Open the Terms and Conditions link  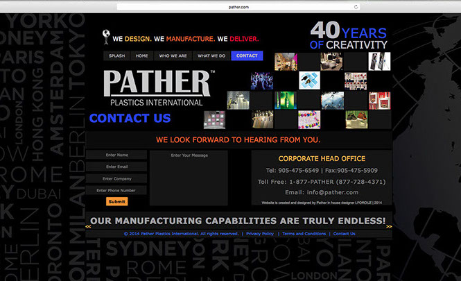(304, 234)
